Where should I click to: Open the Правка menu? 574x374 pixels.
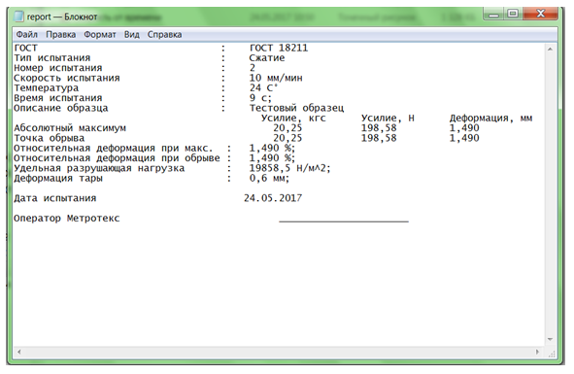[61, 34]
